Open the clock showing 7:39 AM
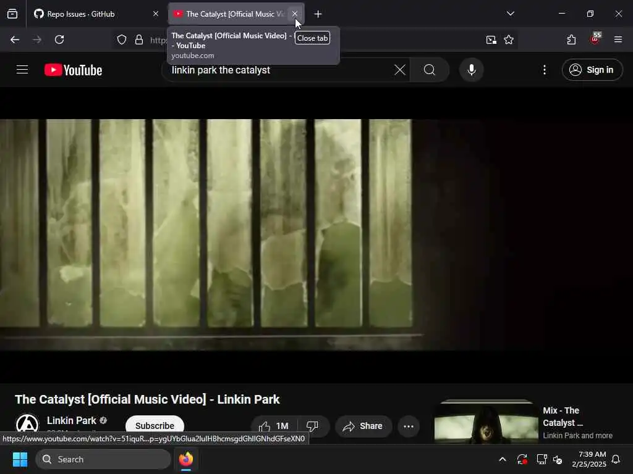 589,459
